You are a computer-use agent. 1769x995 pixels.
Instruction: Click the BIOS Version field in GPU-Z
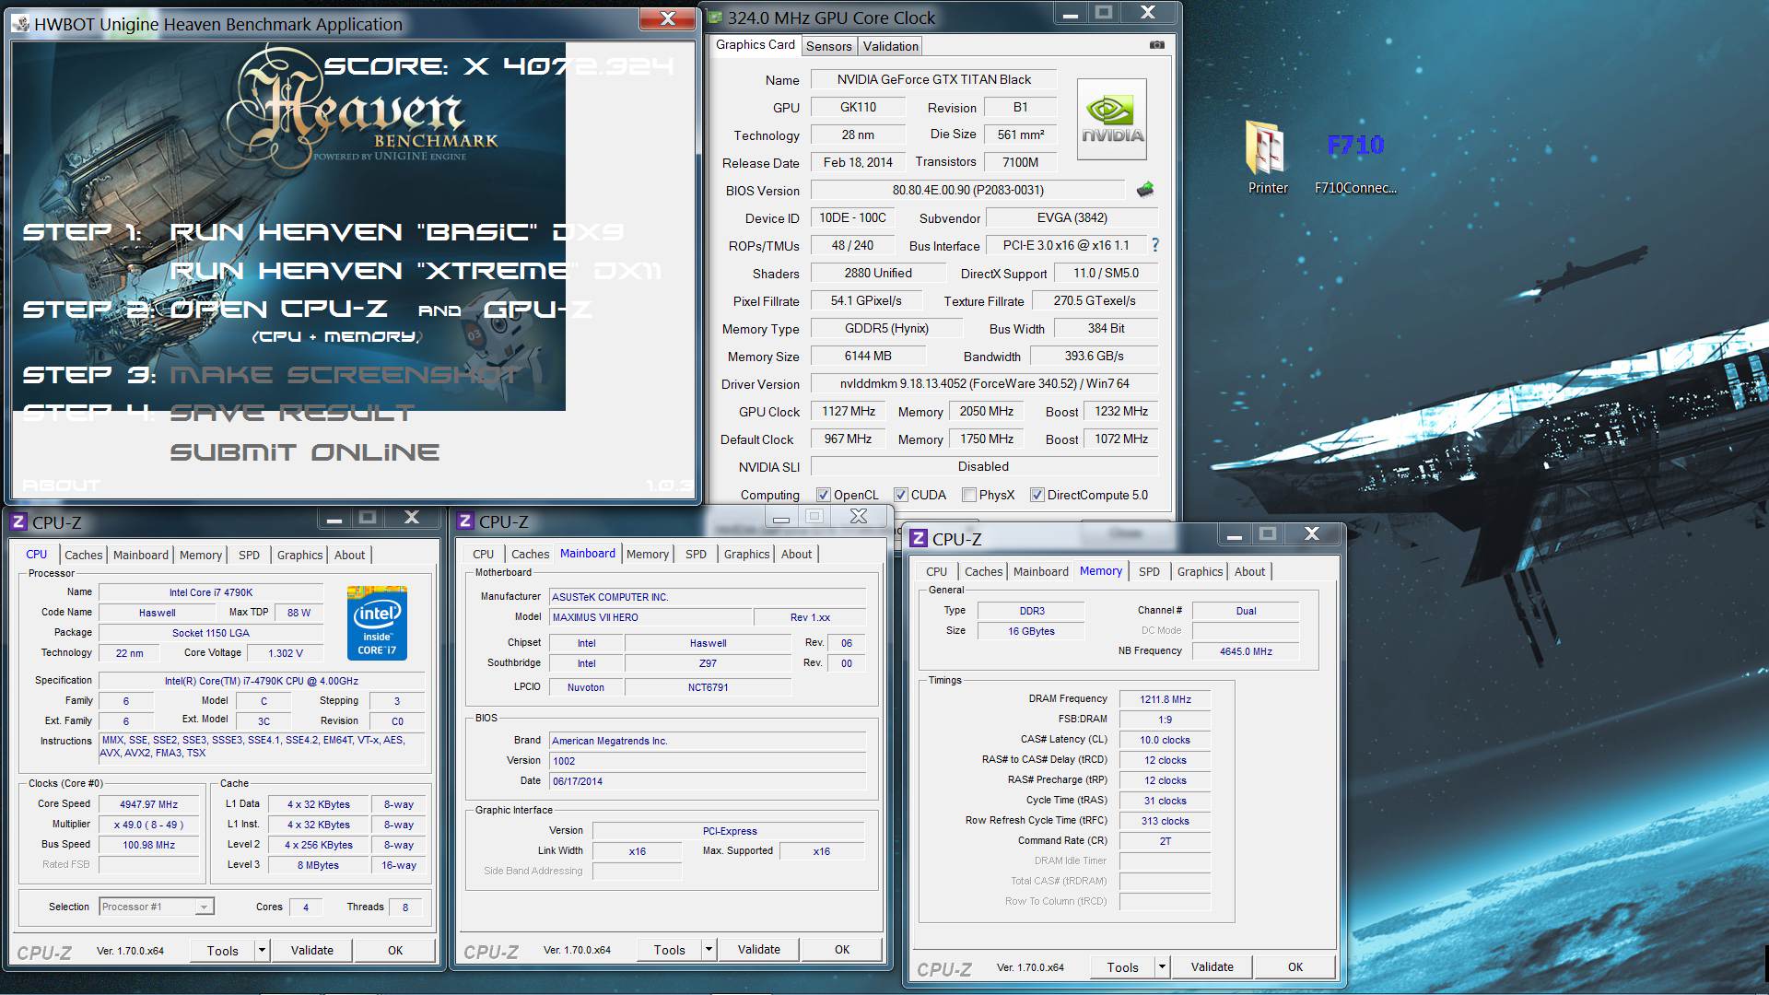(x=967, y=190)
